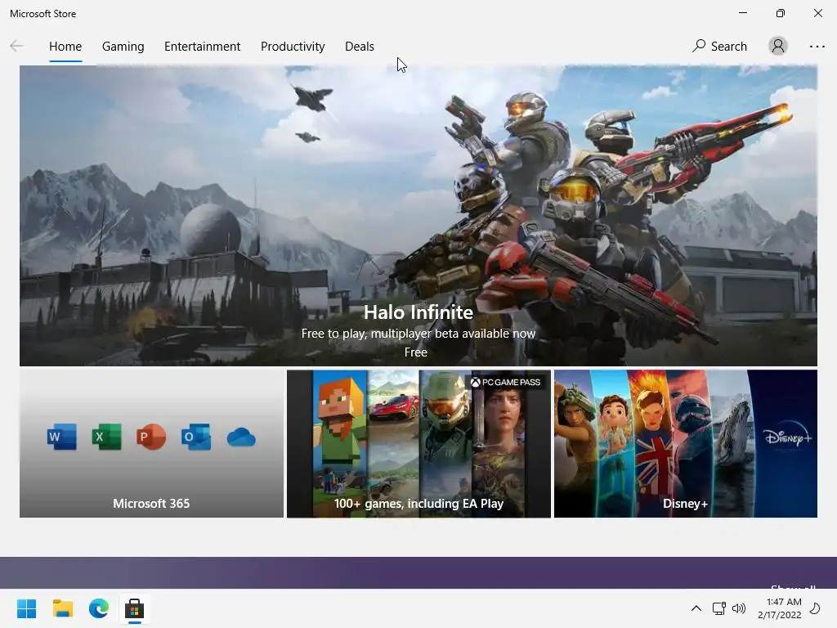Viewport: 837px width, 628px height.
Task: Select the Productivity tab
Action: 293,47
